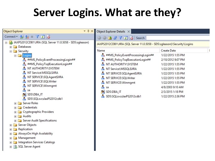Image resolution: width=215 pixels, height=161 pixels.
Task: Select the Logins tree node
Action: point(27,55)
